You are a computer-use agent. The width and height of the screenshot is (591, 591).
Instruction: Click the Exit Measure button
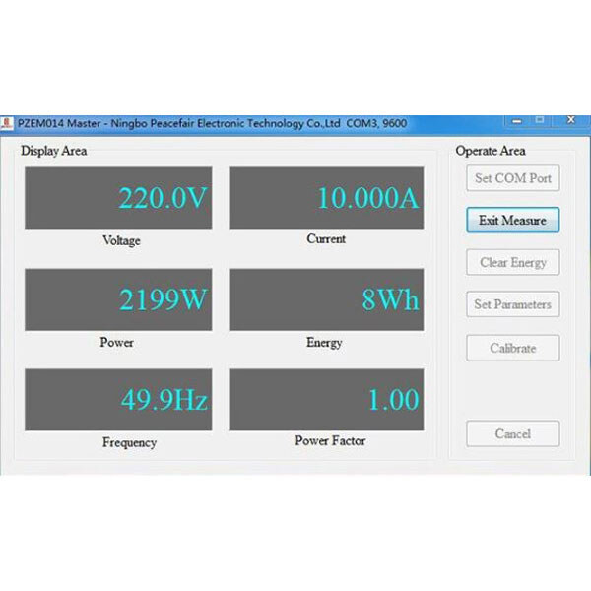pyautogui.click(x=512, y=220)
